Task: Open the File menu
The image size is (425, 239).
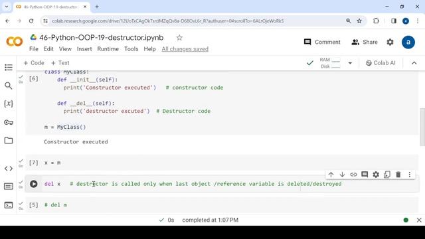Action: click(34, 49)
